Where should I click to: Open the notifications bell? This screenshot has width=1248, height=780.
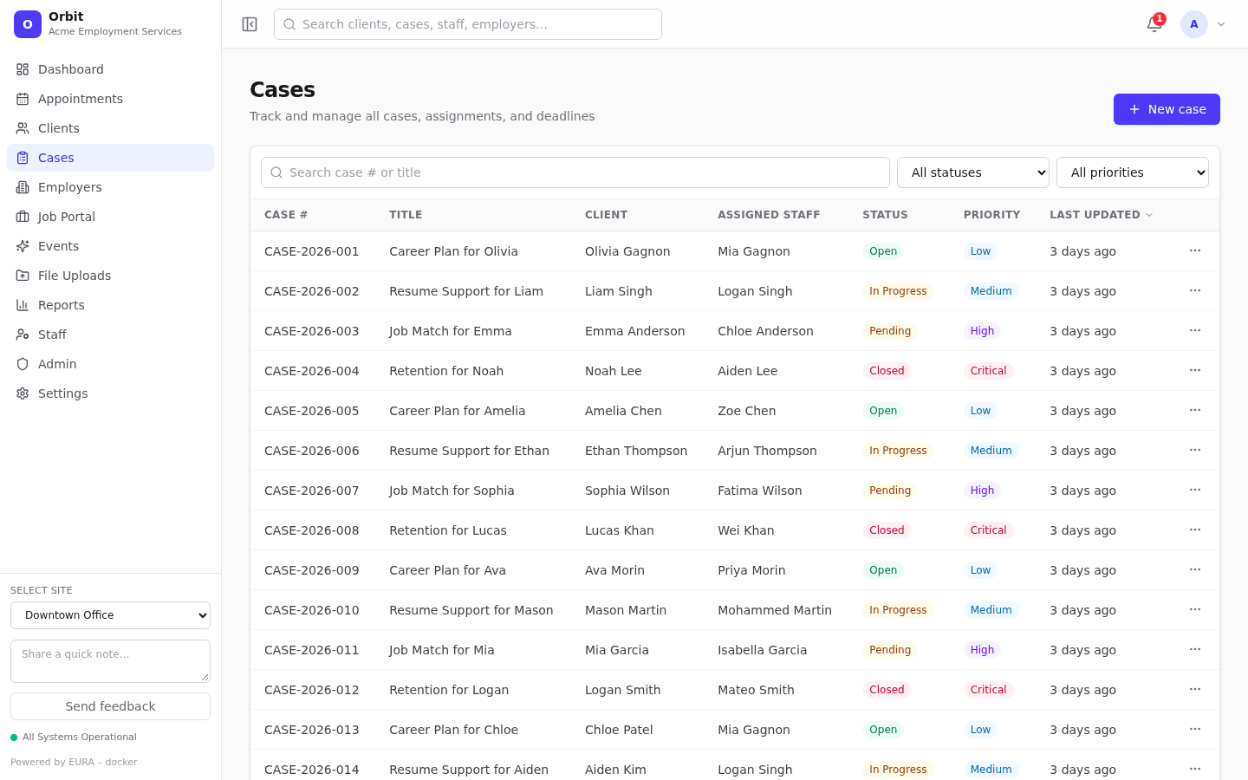[x=1154, y=24]
